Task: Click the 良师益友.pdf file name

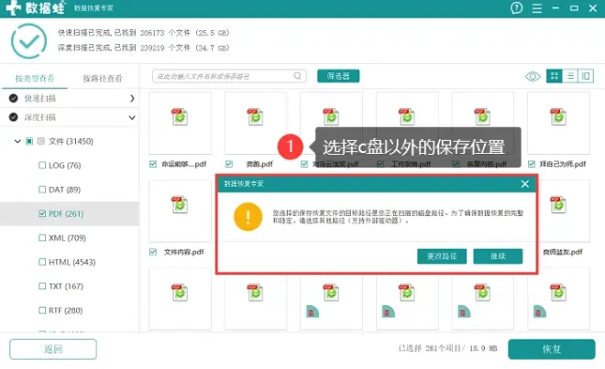Action: [x=563, y=252]
